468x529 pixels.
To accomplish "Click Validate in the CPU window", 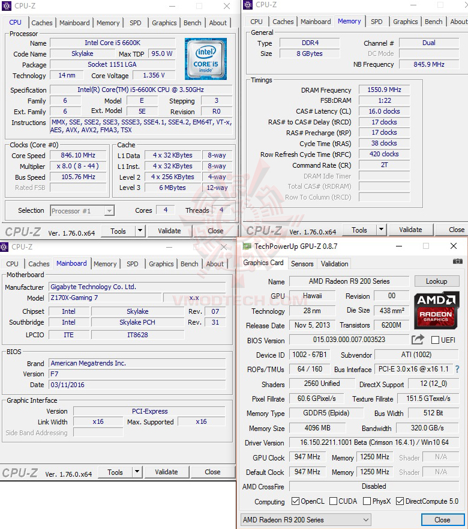I will 169,231.
